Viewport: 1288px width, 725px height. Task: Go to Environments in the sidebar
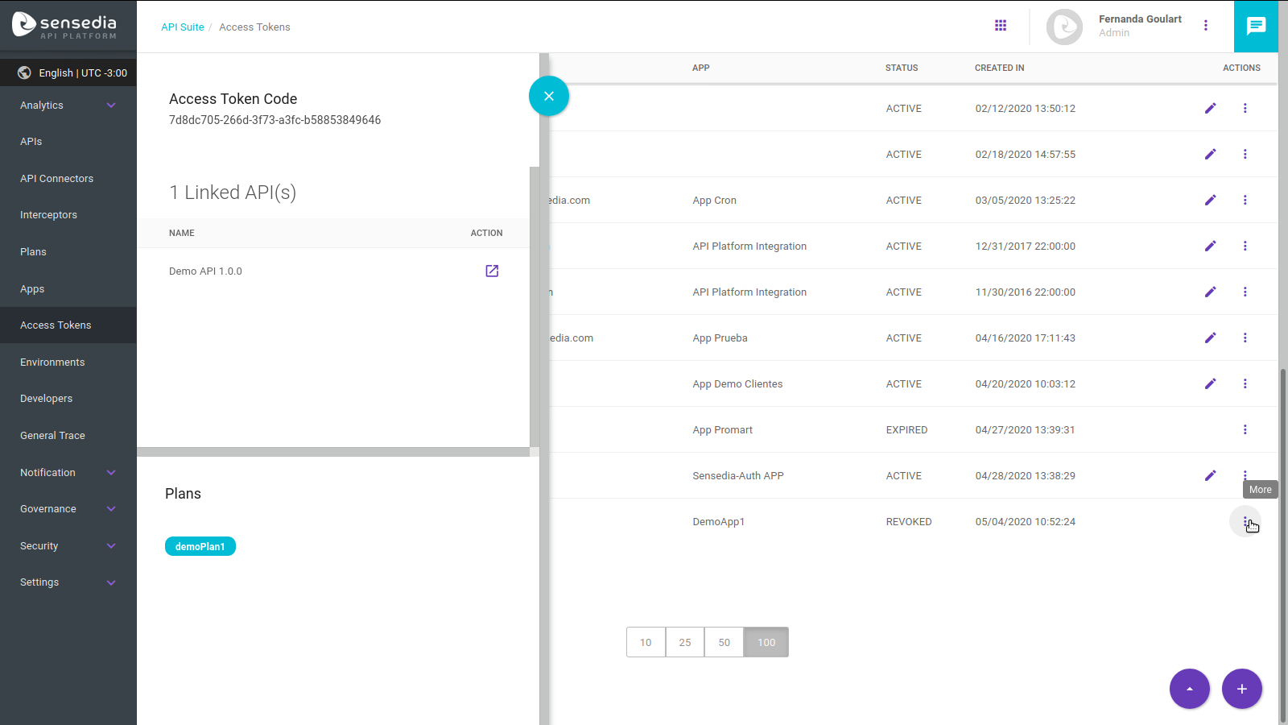(x=52, y=362)
